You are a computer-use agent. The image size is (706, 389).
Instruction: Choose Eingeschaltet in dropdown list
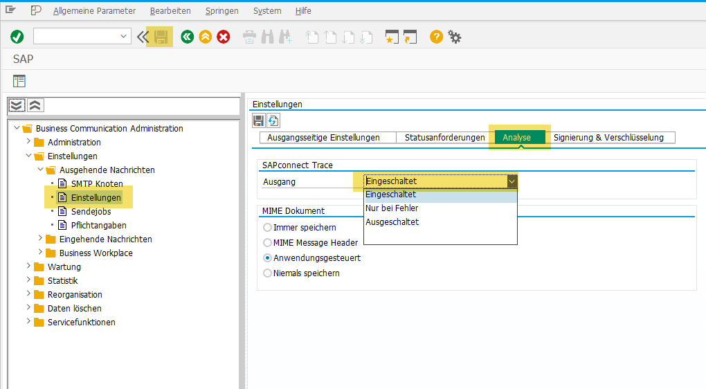tap(440, 195)
